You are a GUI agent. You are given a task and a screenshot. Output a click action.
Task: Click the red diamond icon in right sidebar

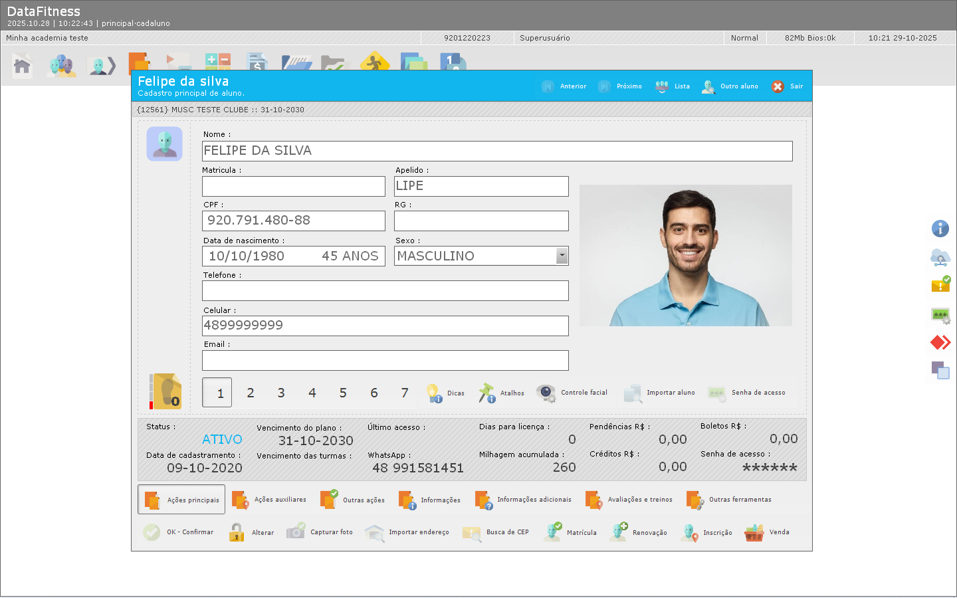pos(940,342)
